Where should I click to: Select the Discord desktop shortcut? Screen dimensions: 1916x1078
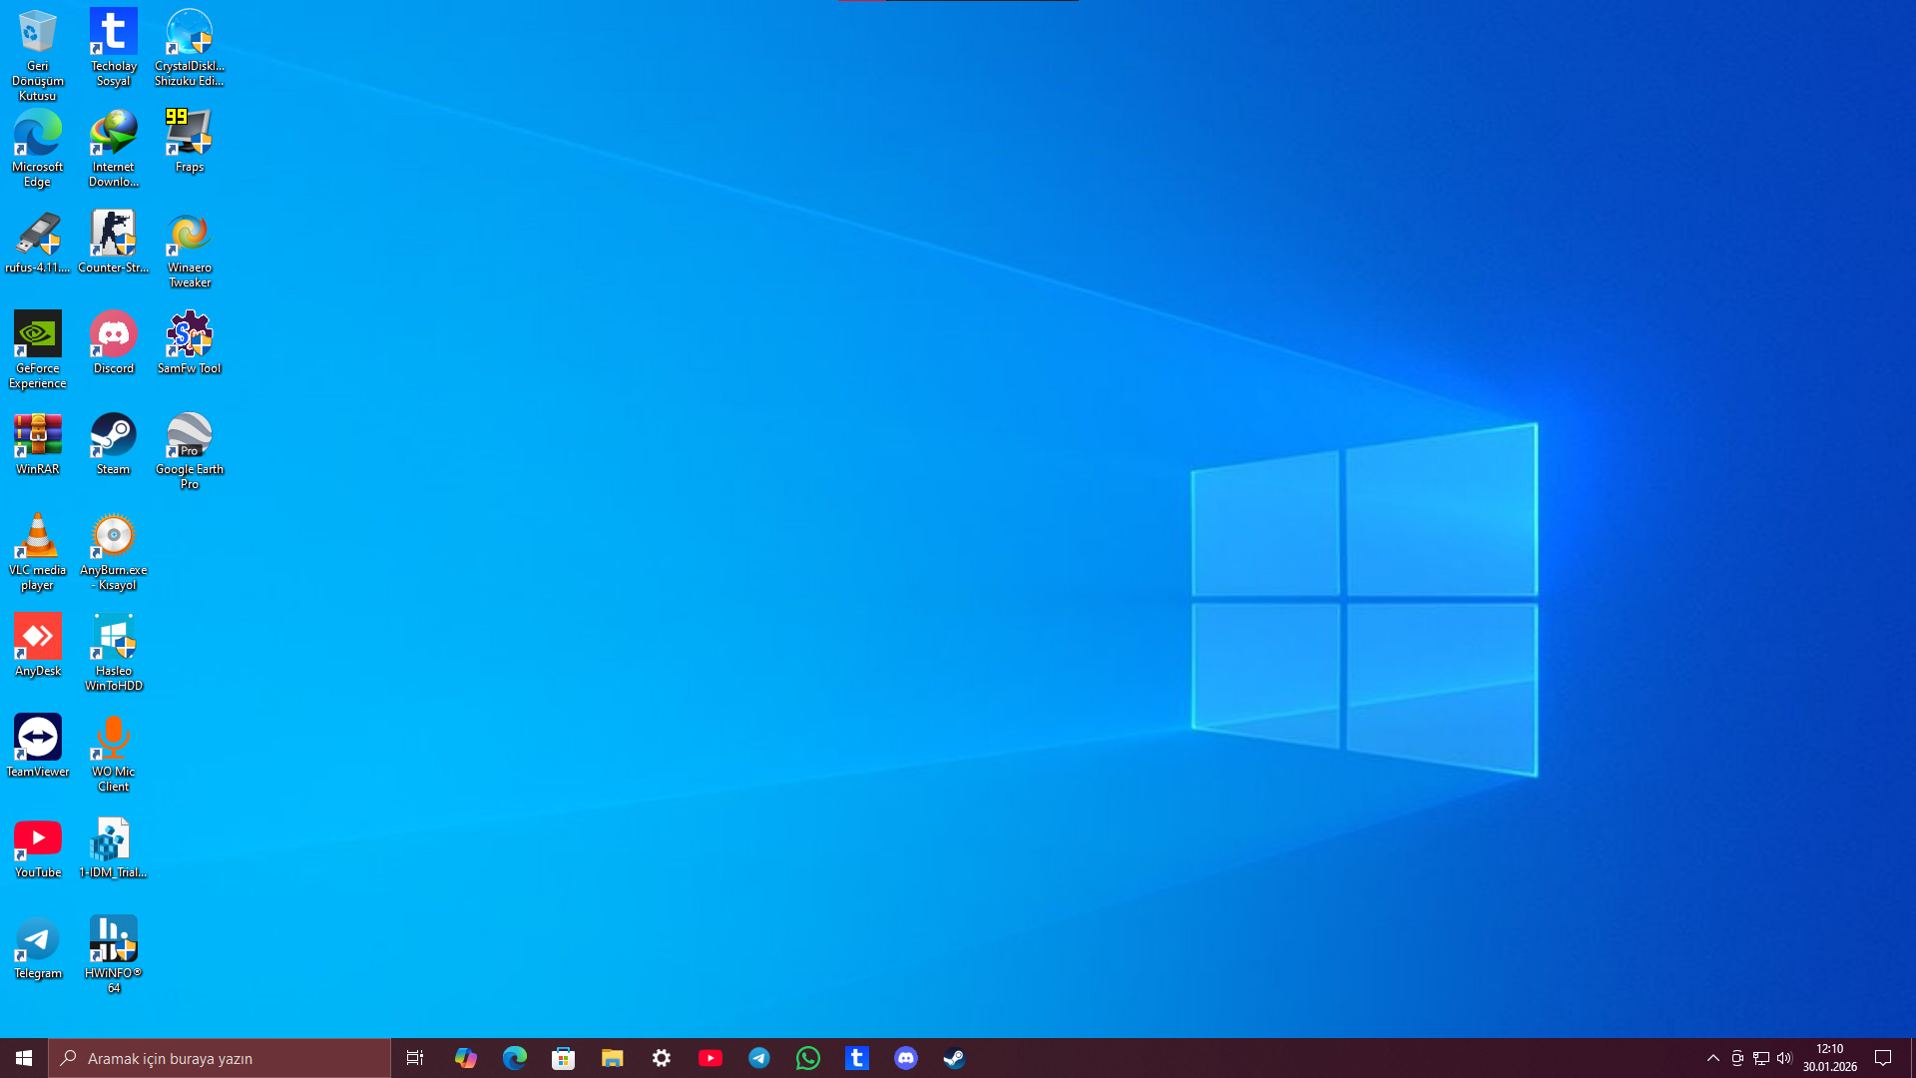click(114, 342)
